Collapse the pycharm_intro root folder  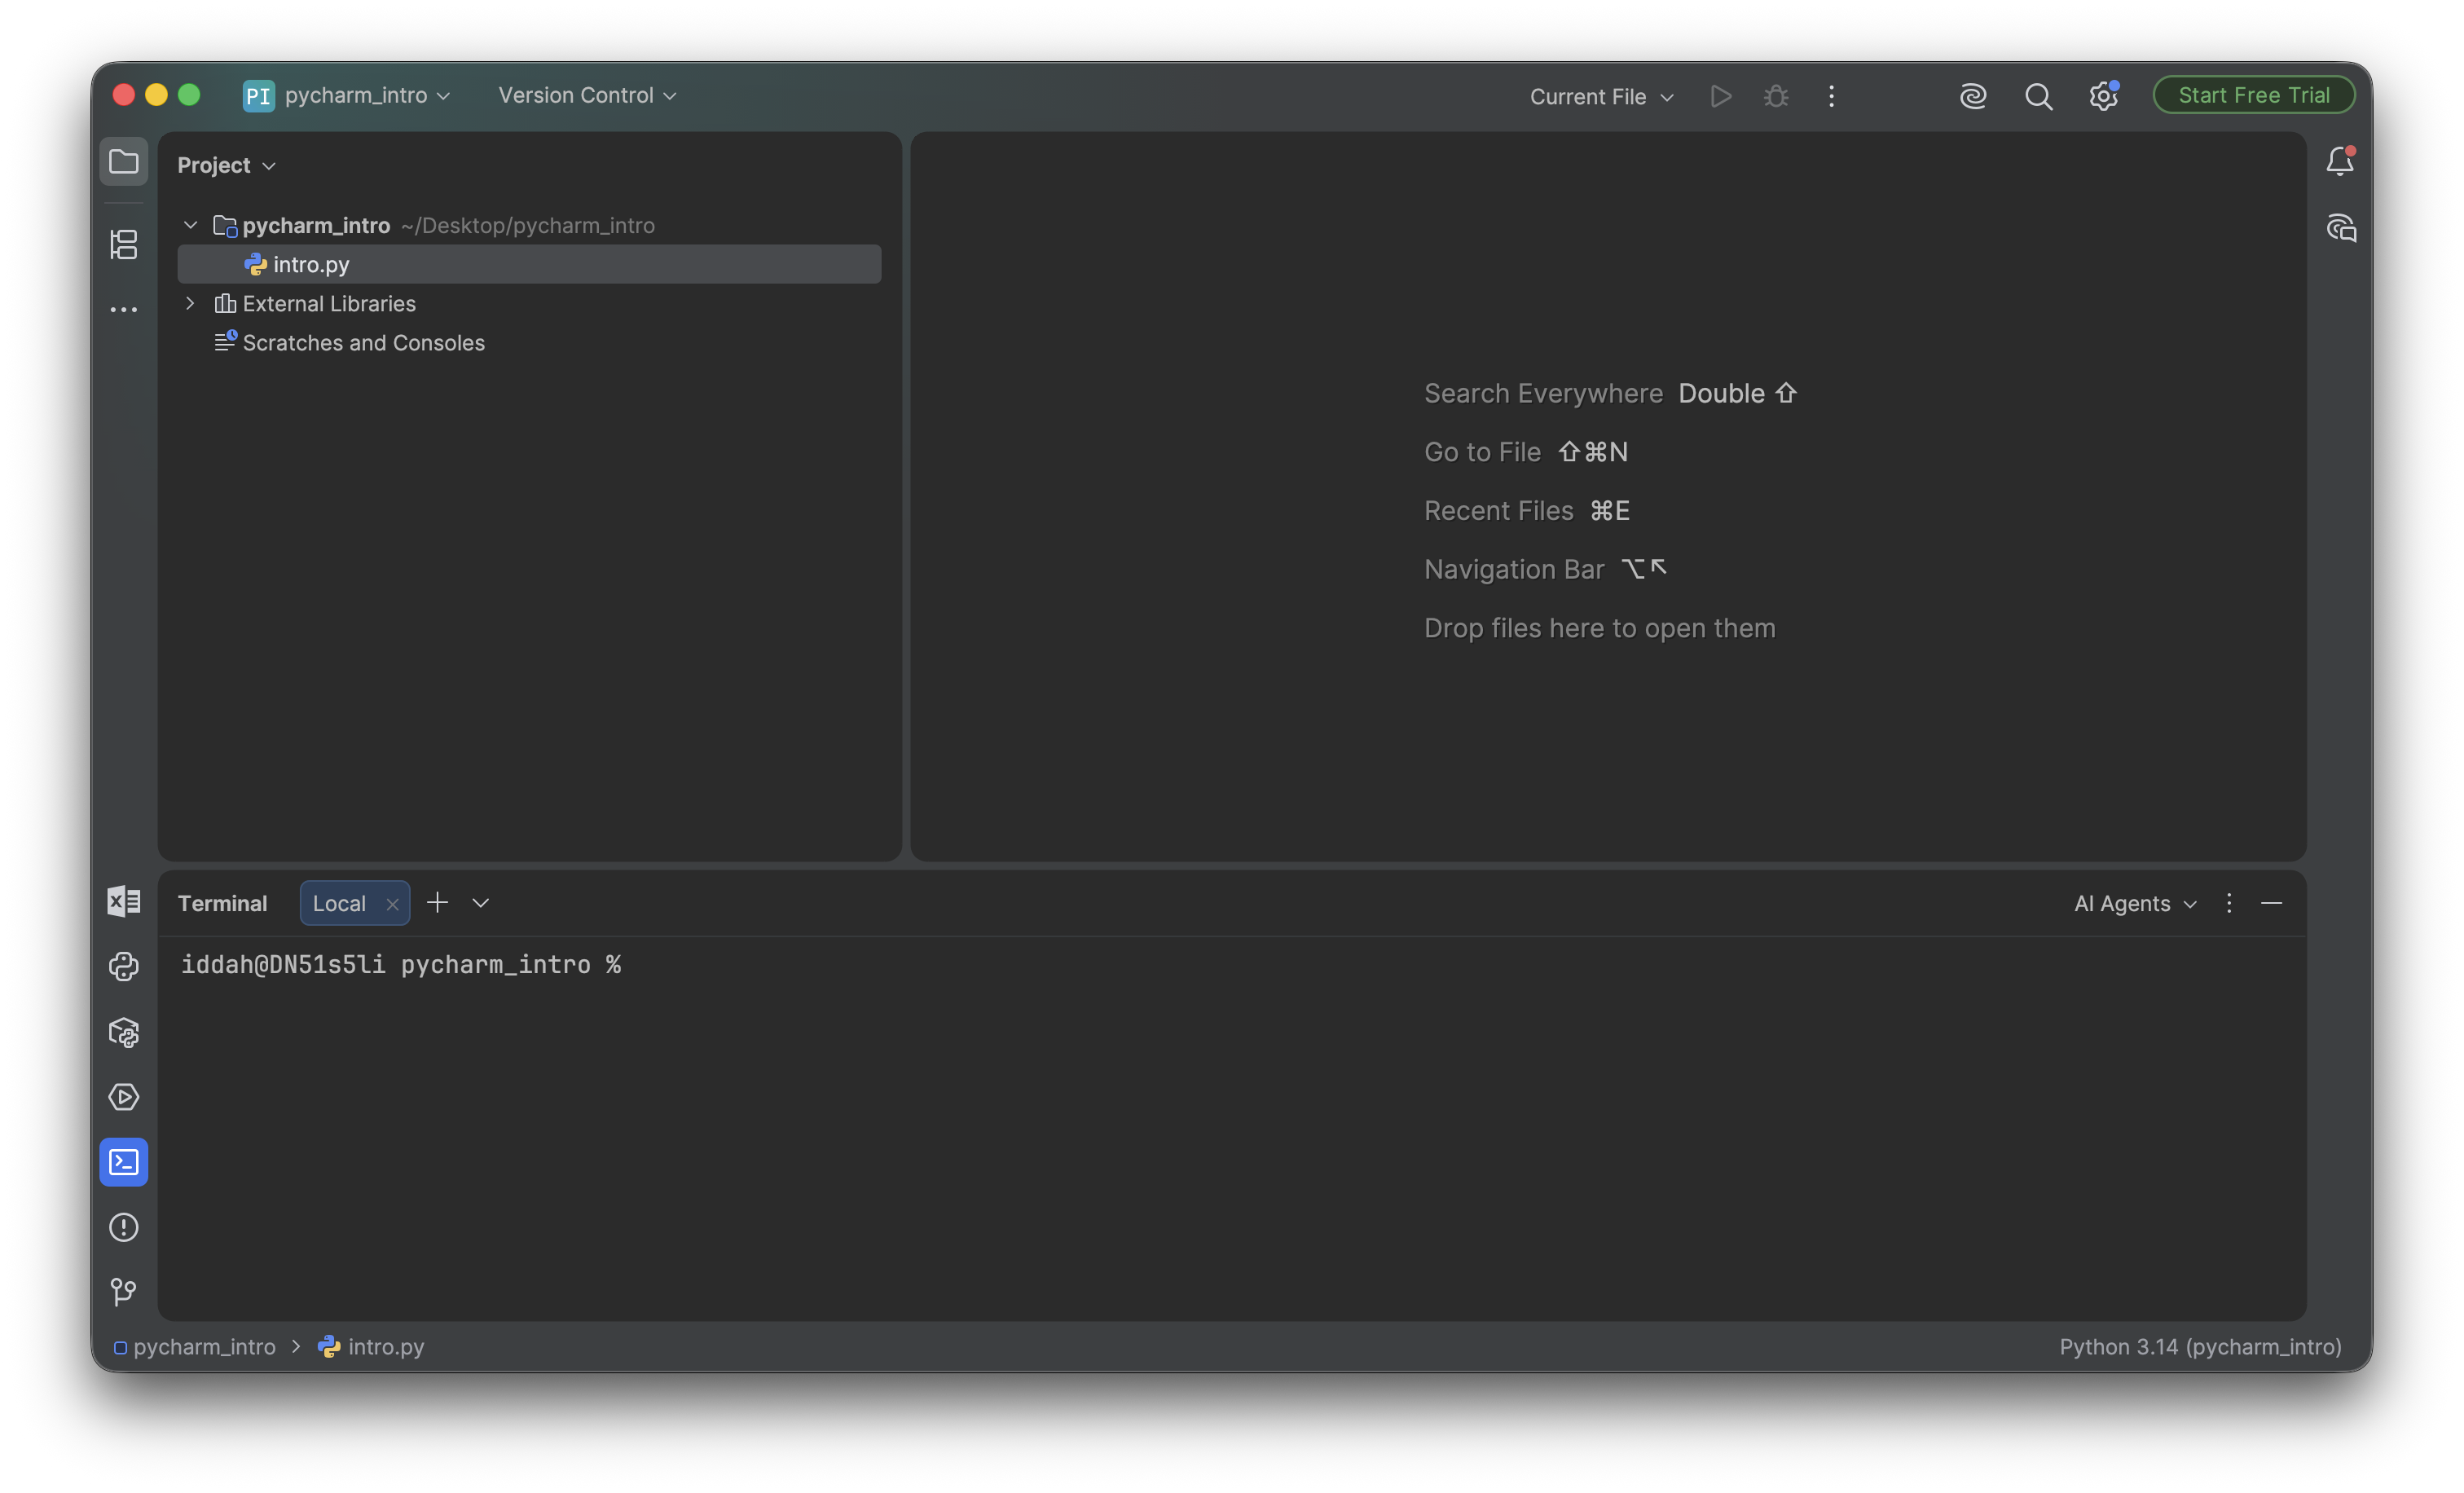point(190,225)
